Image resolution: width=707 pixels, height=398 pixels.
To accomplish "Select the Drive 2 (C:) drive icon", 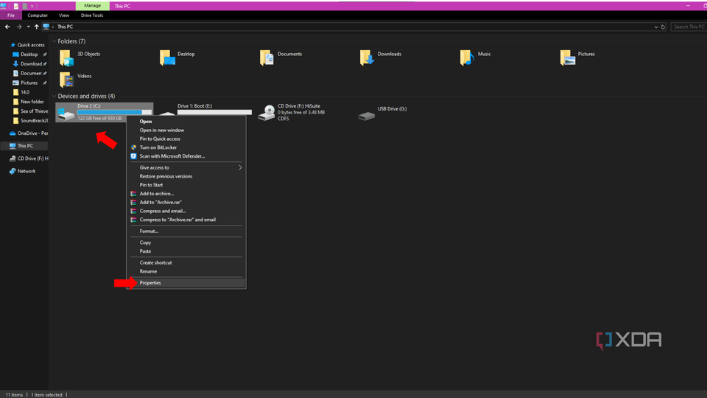I will tap(66, 114).
